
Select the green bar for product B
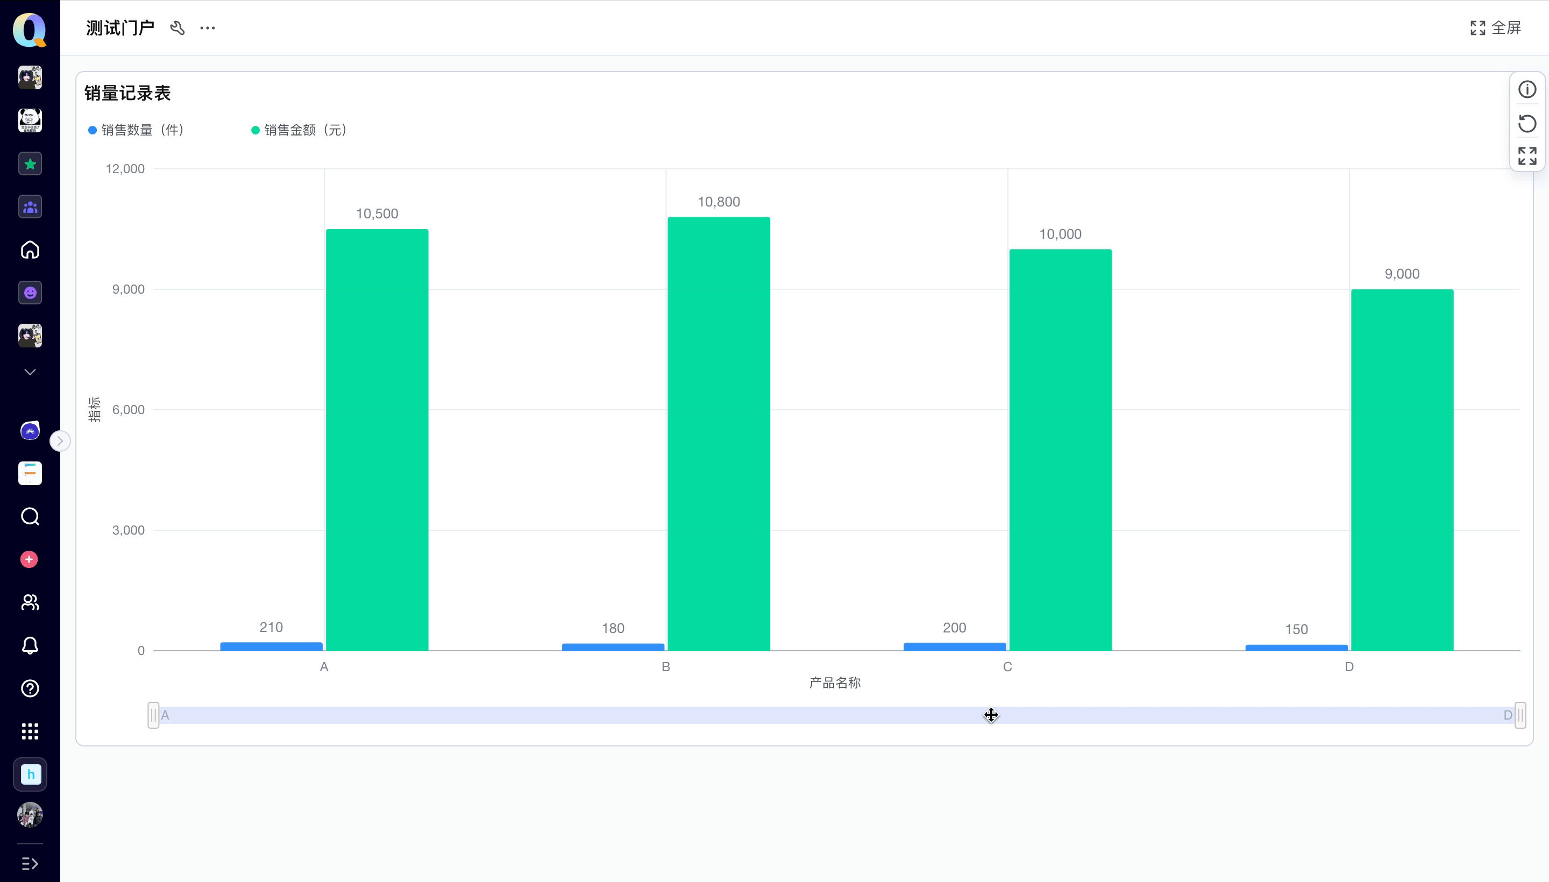click(719, 433)
